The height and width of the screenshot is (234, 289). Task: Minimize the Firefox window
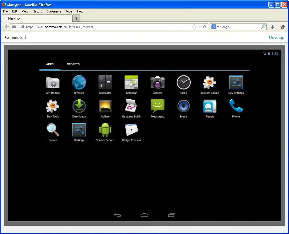(271, 5)
